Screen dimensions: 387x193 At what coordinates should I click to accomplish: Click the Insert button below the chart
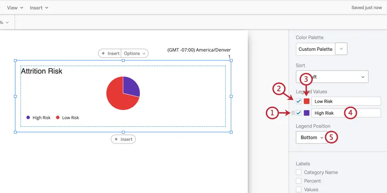pos(123,139)
